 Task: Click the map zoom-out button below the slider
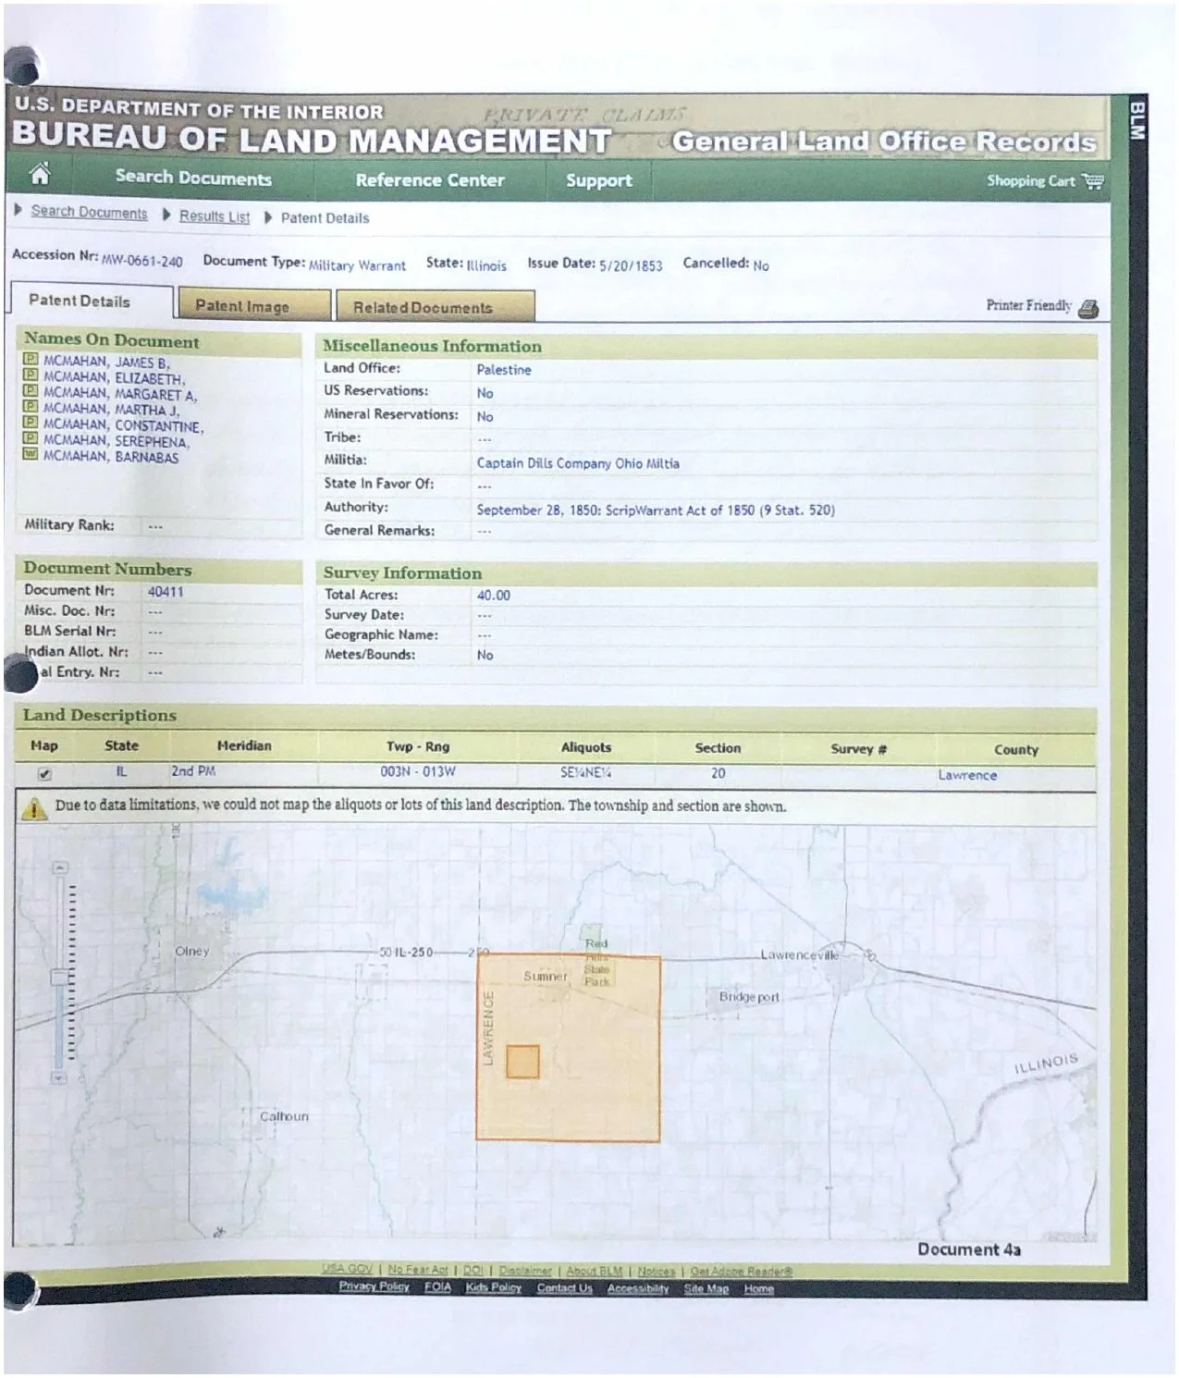(59, 1077)
